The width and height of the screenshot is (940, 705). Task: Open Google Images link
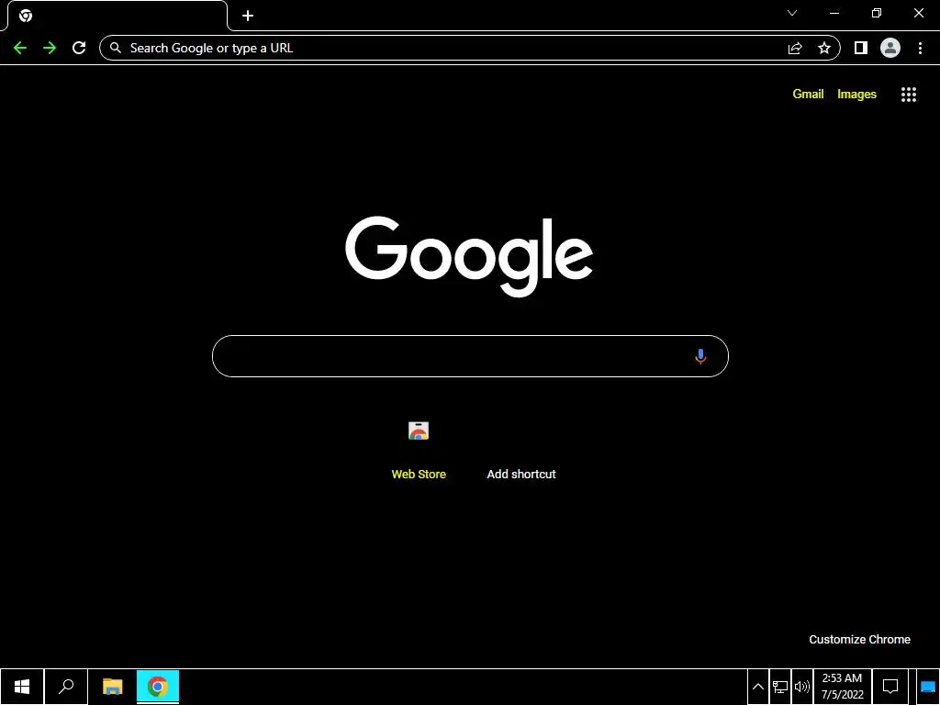[856, 95]
